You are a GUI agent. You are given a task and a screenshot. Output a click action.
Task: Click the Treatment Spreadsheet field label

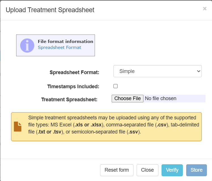coord(69,100)
